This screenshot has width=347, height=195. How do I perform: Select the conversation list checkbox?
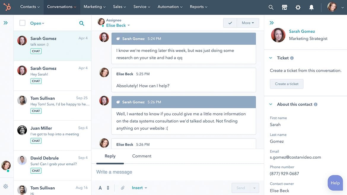[22, 23]
